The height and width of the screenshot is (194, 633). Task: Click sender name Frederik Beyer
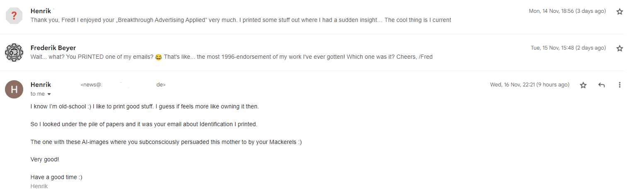tap(53, 48)
